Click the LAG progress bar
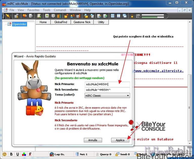Viewport: 194px width, 159px height. (153, 15)
